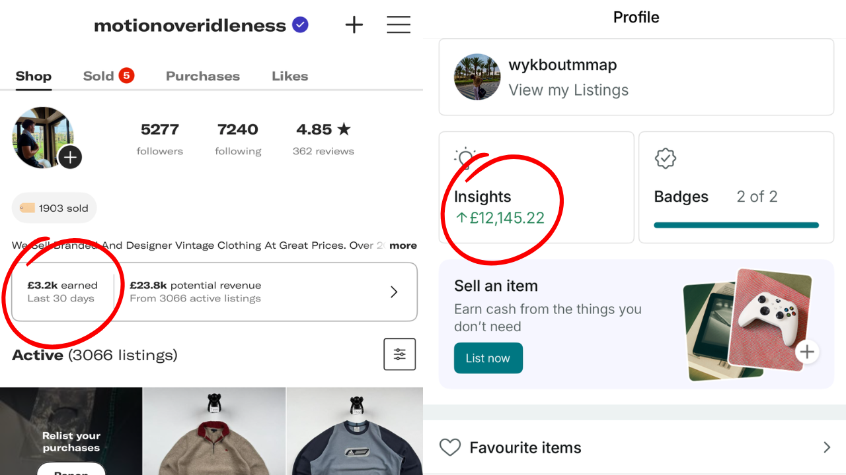This screenshot has width=846, height=475.
Task: Expand Favourite items using the right chevron
Action: (827, 447)
